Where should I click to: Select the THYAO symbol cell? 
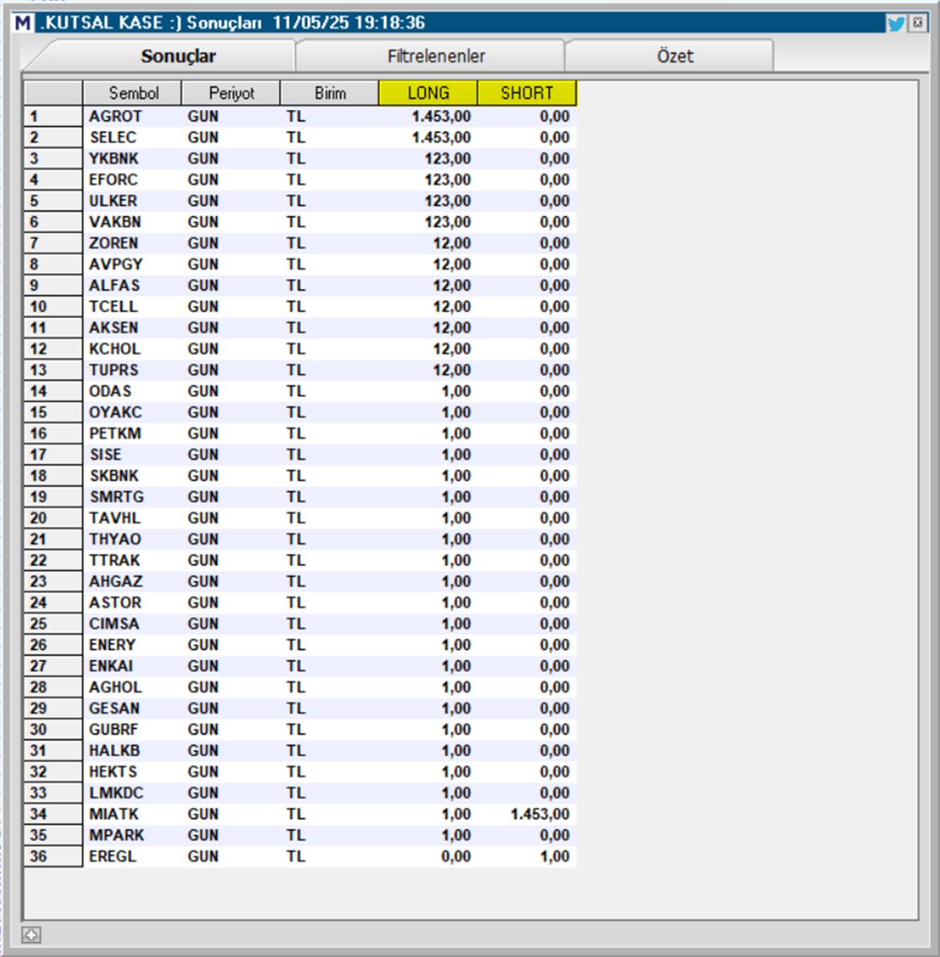132,539
